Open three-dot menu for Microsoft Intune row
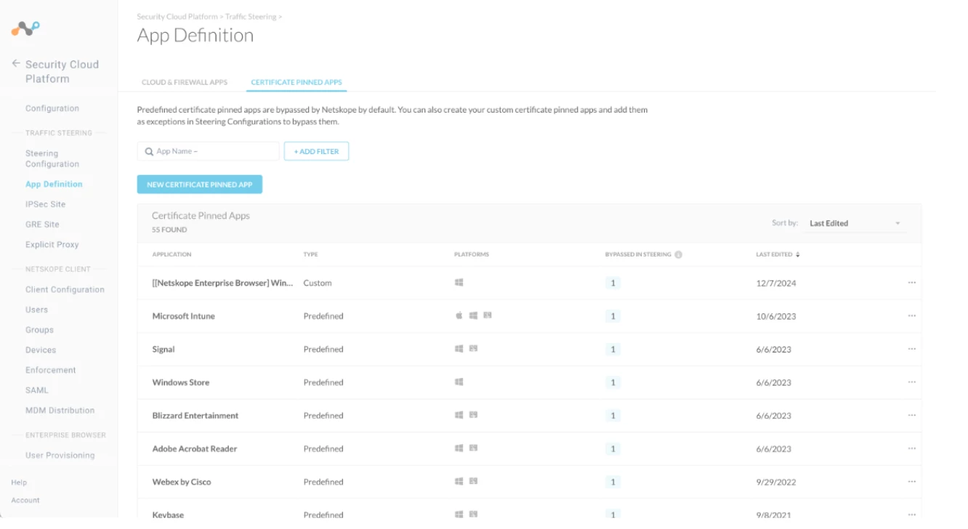This screenshot has height=529, width=968. (x=911, y=316)
